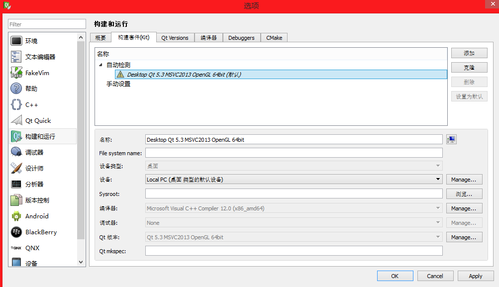This screenshot has height=287, width=499.
Task: Switch to the 概要 tab
Action: coord(100,38)
